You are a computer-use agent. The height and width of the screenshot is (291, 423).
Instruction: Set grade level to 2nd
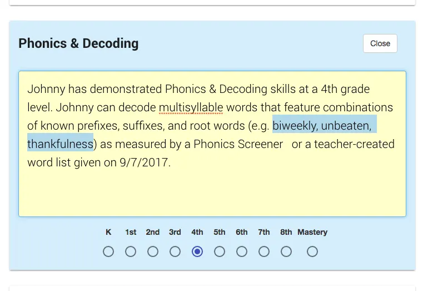click(153, 251)
